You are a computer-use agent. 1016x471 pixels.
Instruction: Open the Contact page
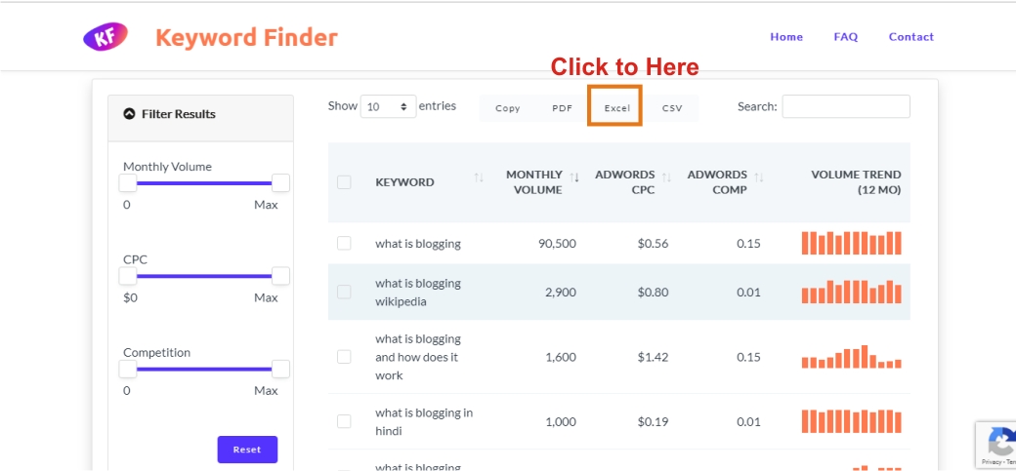pyautogui.click(x=910, y=37)
